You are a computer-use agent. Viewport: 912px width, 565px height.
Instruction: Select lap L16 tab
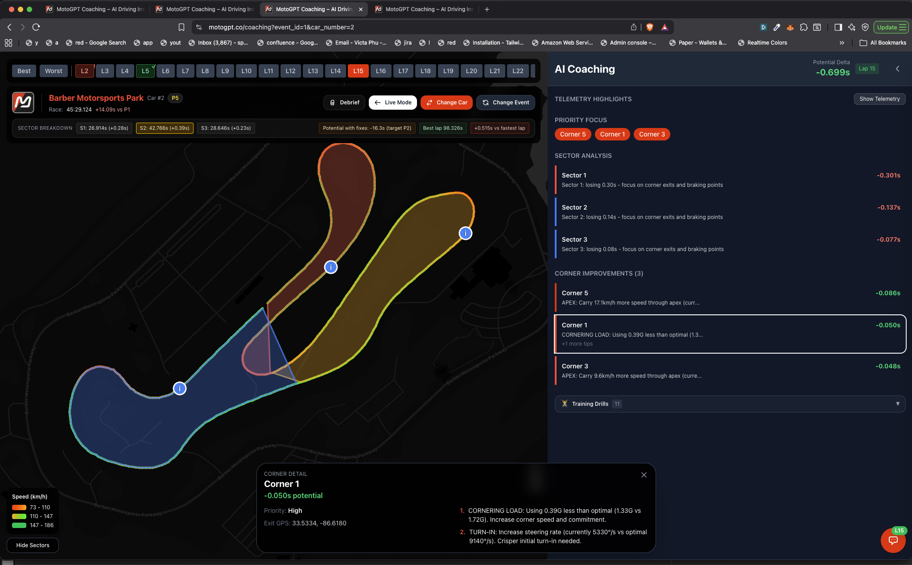(380, 71)
